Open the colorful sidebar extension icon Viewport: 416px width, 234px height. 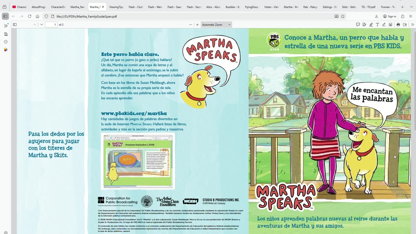click(6, 50)
